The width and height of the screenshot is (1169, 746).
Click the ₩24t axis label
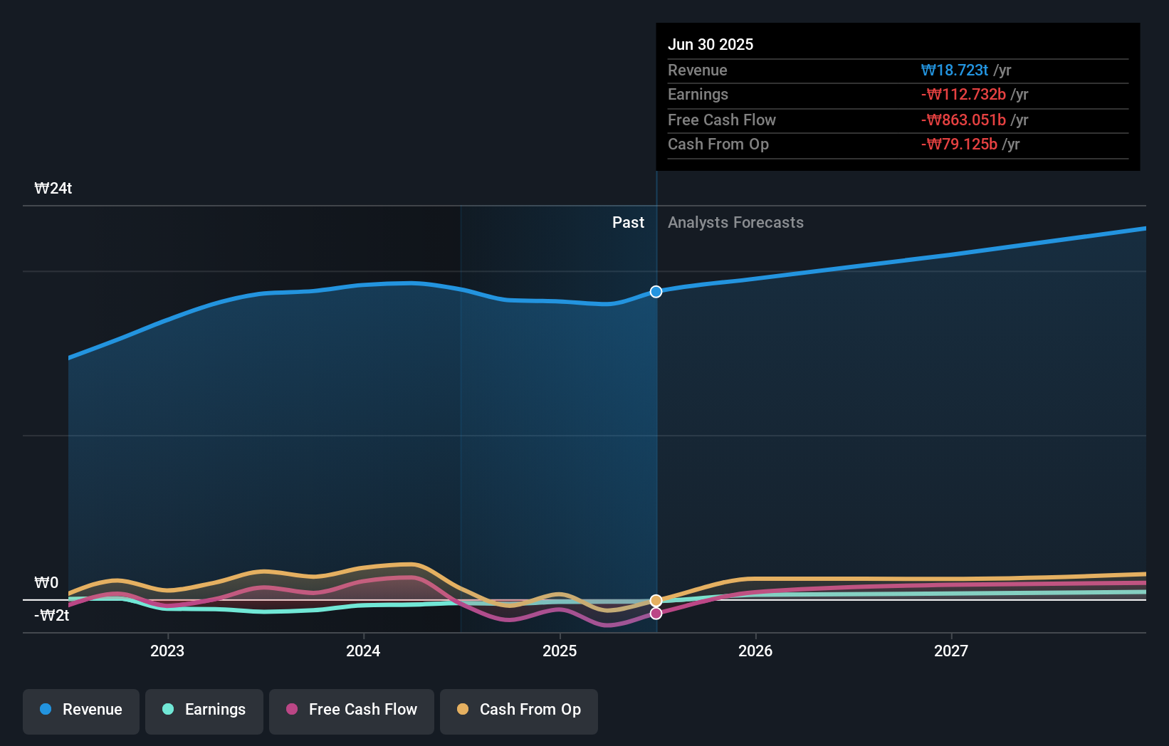point(53,188)
